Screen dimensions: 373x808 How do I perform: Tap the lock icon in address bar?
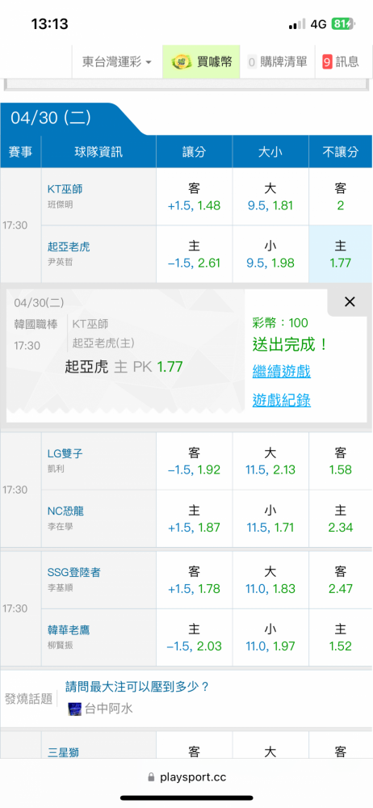pos(151,777)
